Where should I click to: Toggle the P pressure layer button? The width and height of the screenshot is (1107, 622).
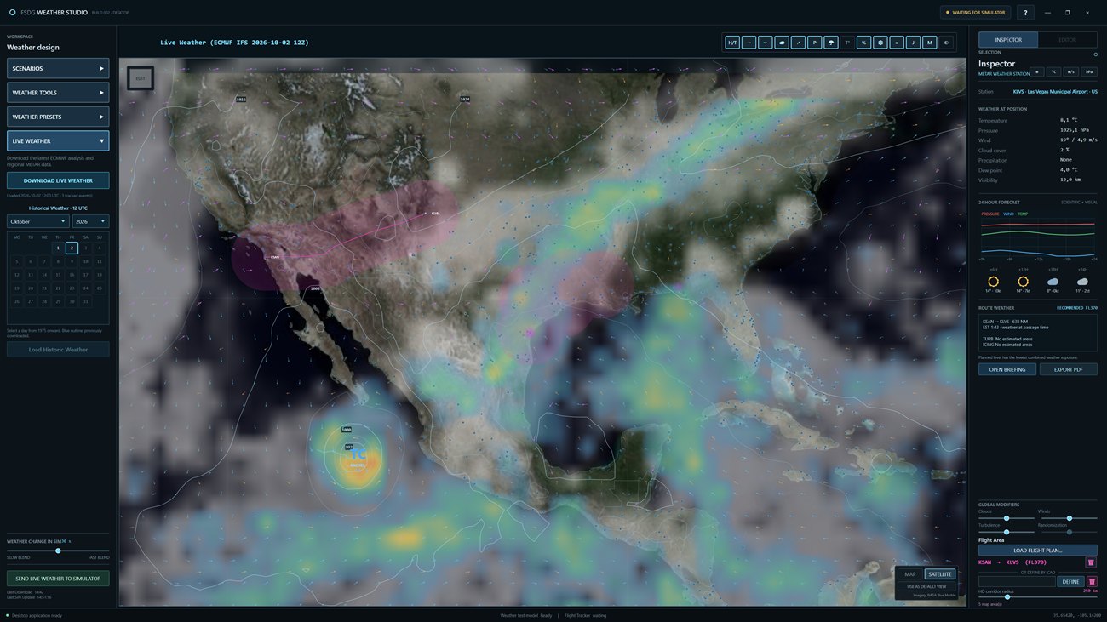(814, 43)
